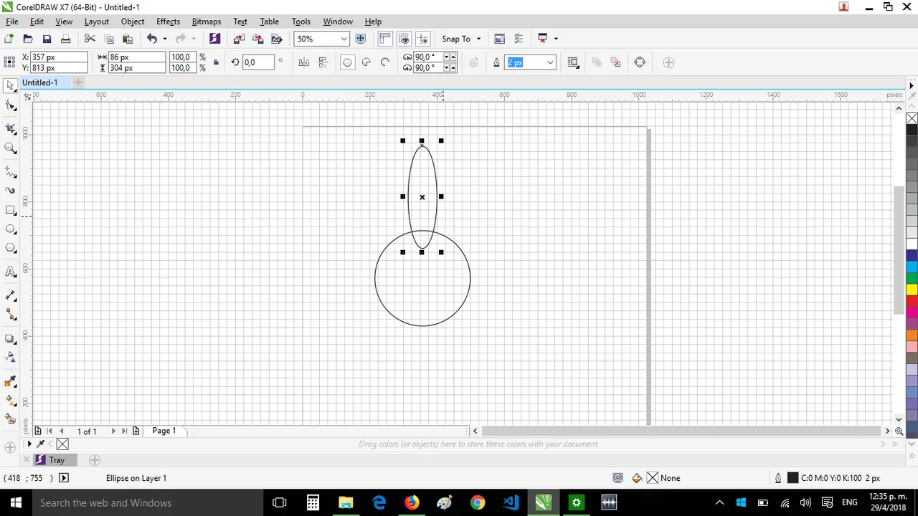Cut selection with scissors icon
This screenshot has height=516, width=918.
coord(90,39)
